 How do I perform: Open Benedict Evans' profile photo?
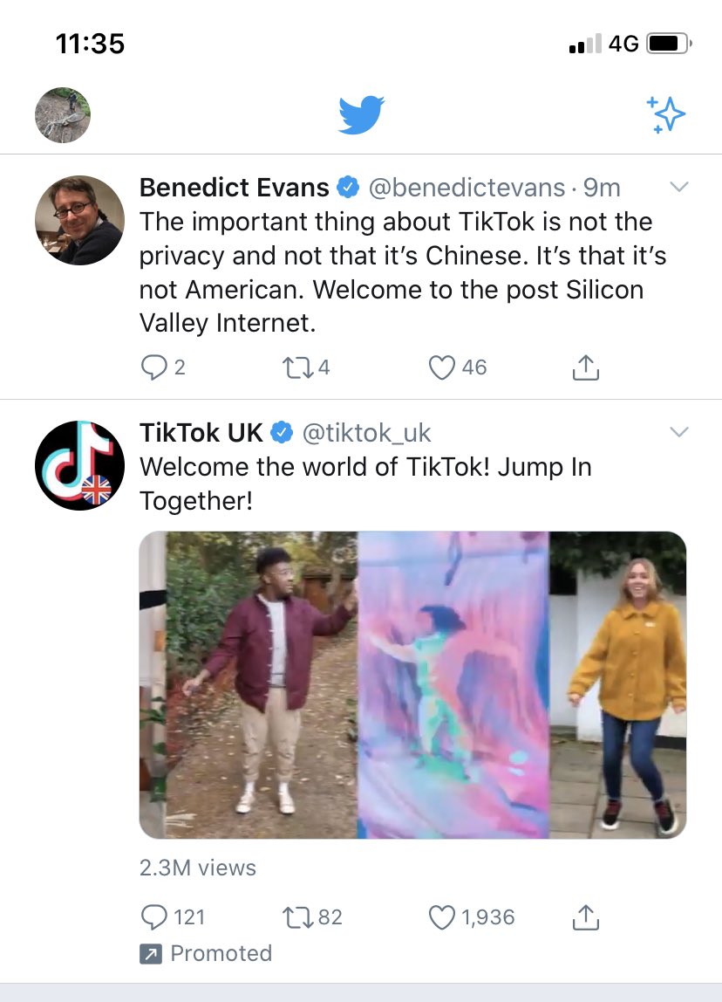tap(80, 221)
